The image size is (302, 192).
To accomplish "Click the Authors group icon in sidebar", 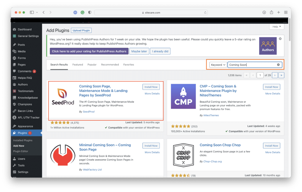I will tap(14, 85).
